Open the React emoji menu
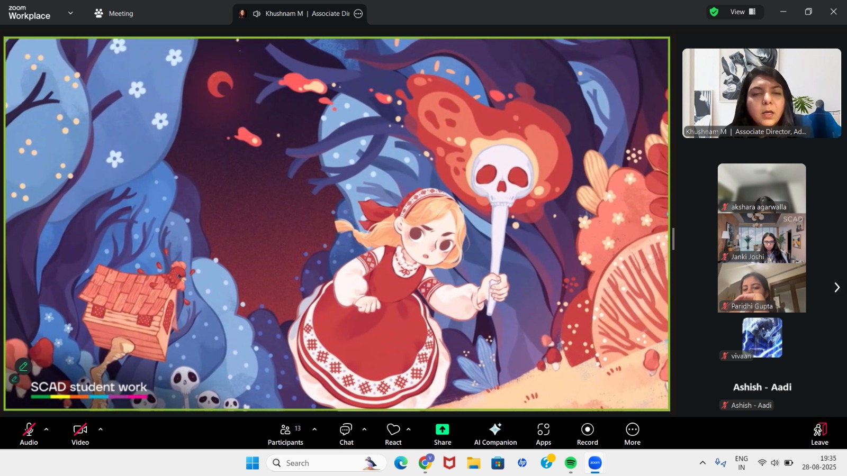The height and width of the screenshot is (476, 847). coord(393,434)
